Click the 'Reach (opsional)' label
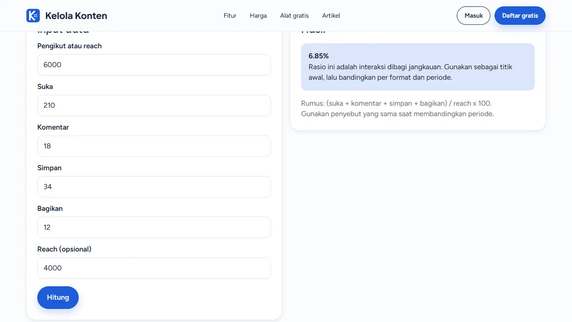 [x=64, y=249]
